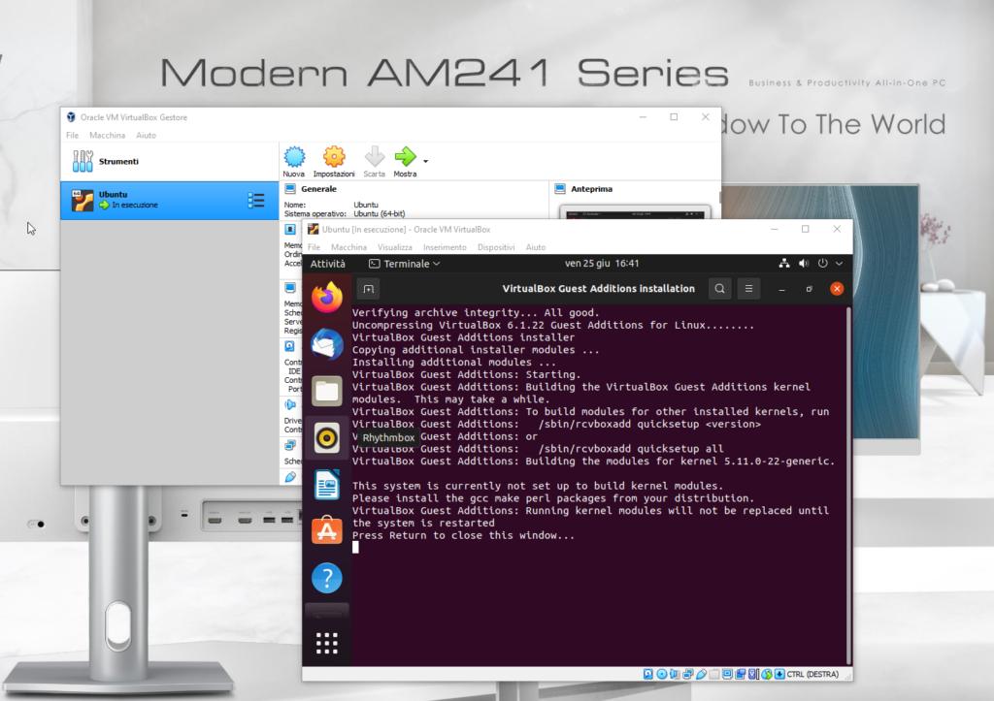
Task: Click the Nuova toolbar button
Action: (293, 161)
